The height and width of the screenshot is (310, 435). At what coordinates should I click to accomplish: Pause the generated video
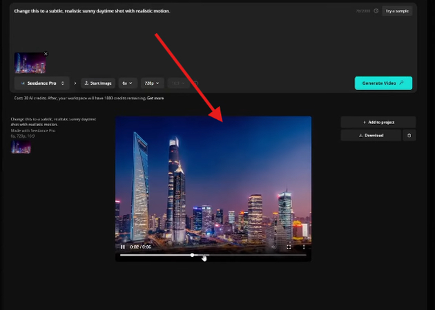[123, 247]
